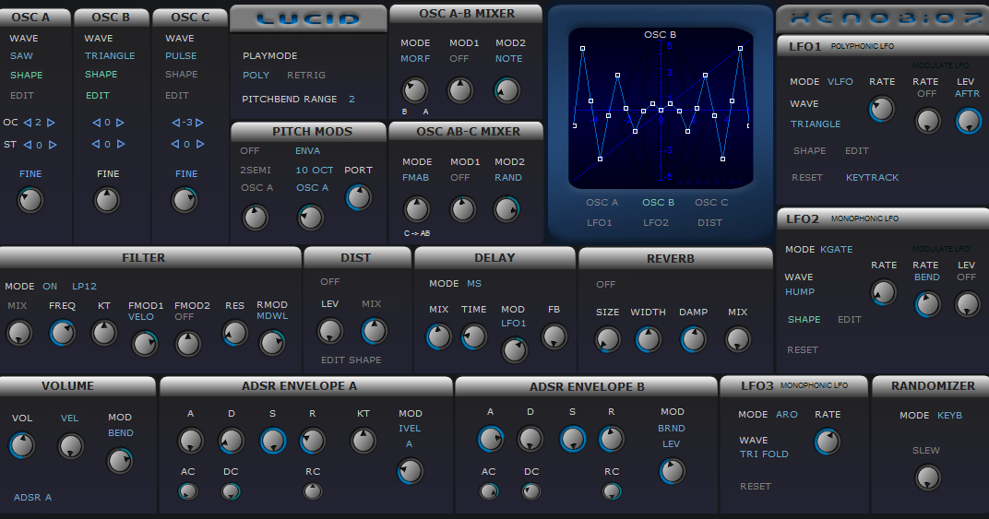989x519 pixels.
Task: Click the LFO1 RATE knob
Action: pyautogui.click(x=881, y=109)
